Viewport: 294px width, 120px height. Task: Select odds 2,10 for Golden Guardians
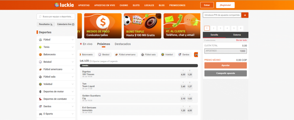[183, 98]
